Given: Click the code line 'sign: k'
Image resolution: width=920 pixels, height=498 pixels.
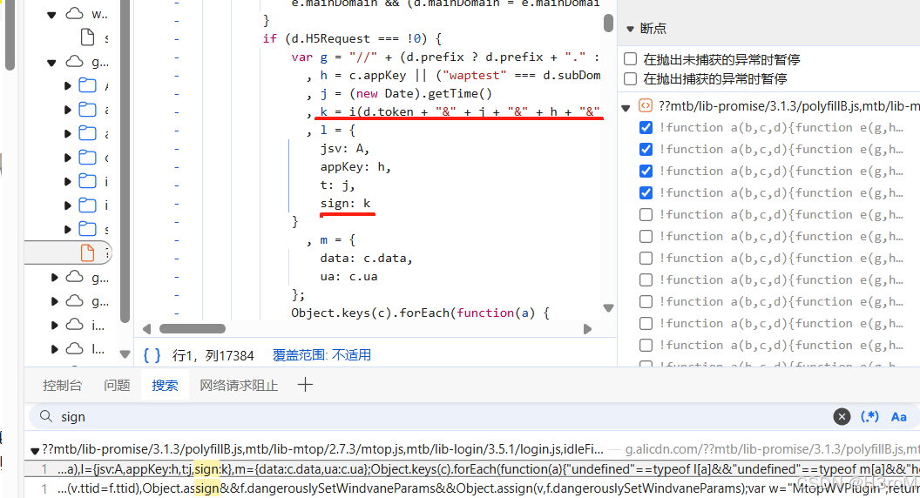Looking at the screenshot, I should (x=346, y=204).
